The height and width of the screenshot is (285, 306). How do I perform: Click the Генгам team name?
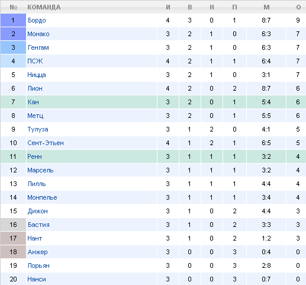(x=38, y=47)
